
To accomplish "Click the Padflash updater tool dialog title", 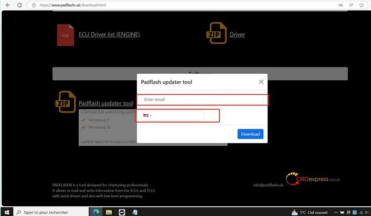I will (x=166, y=82).
